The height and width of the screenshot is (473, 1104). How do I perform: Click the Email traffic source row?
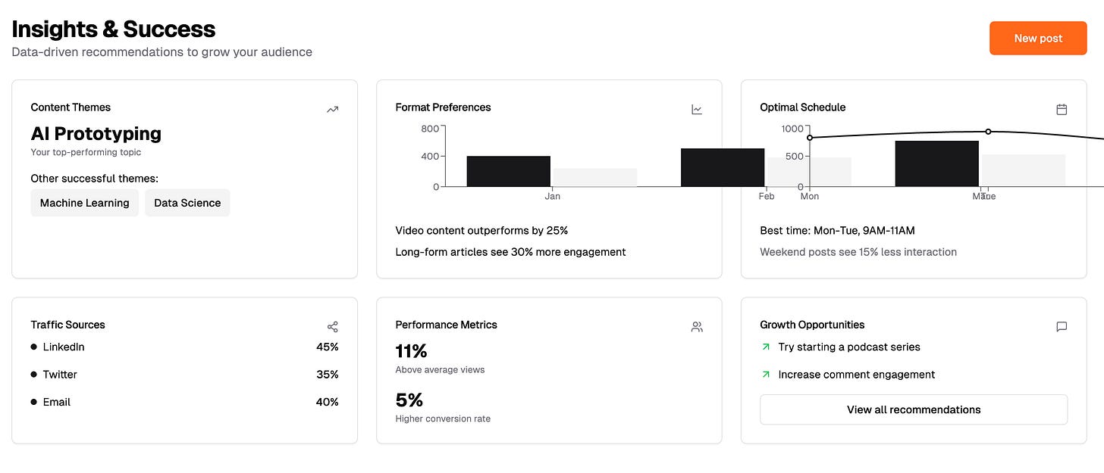click(184, 402)
